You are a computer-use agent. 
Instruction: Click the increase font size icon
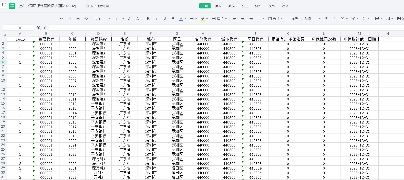coord(130,19)
